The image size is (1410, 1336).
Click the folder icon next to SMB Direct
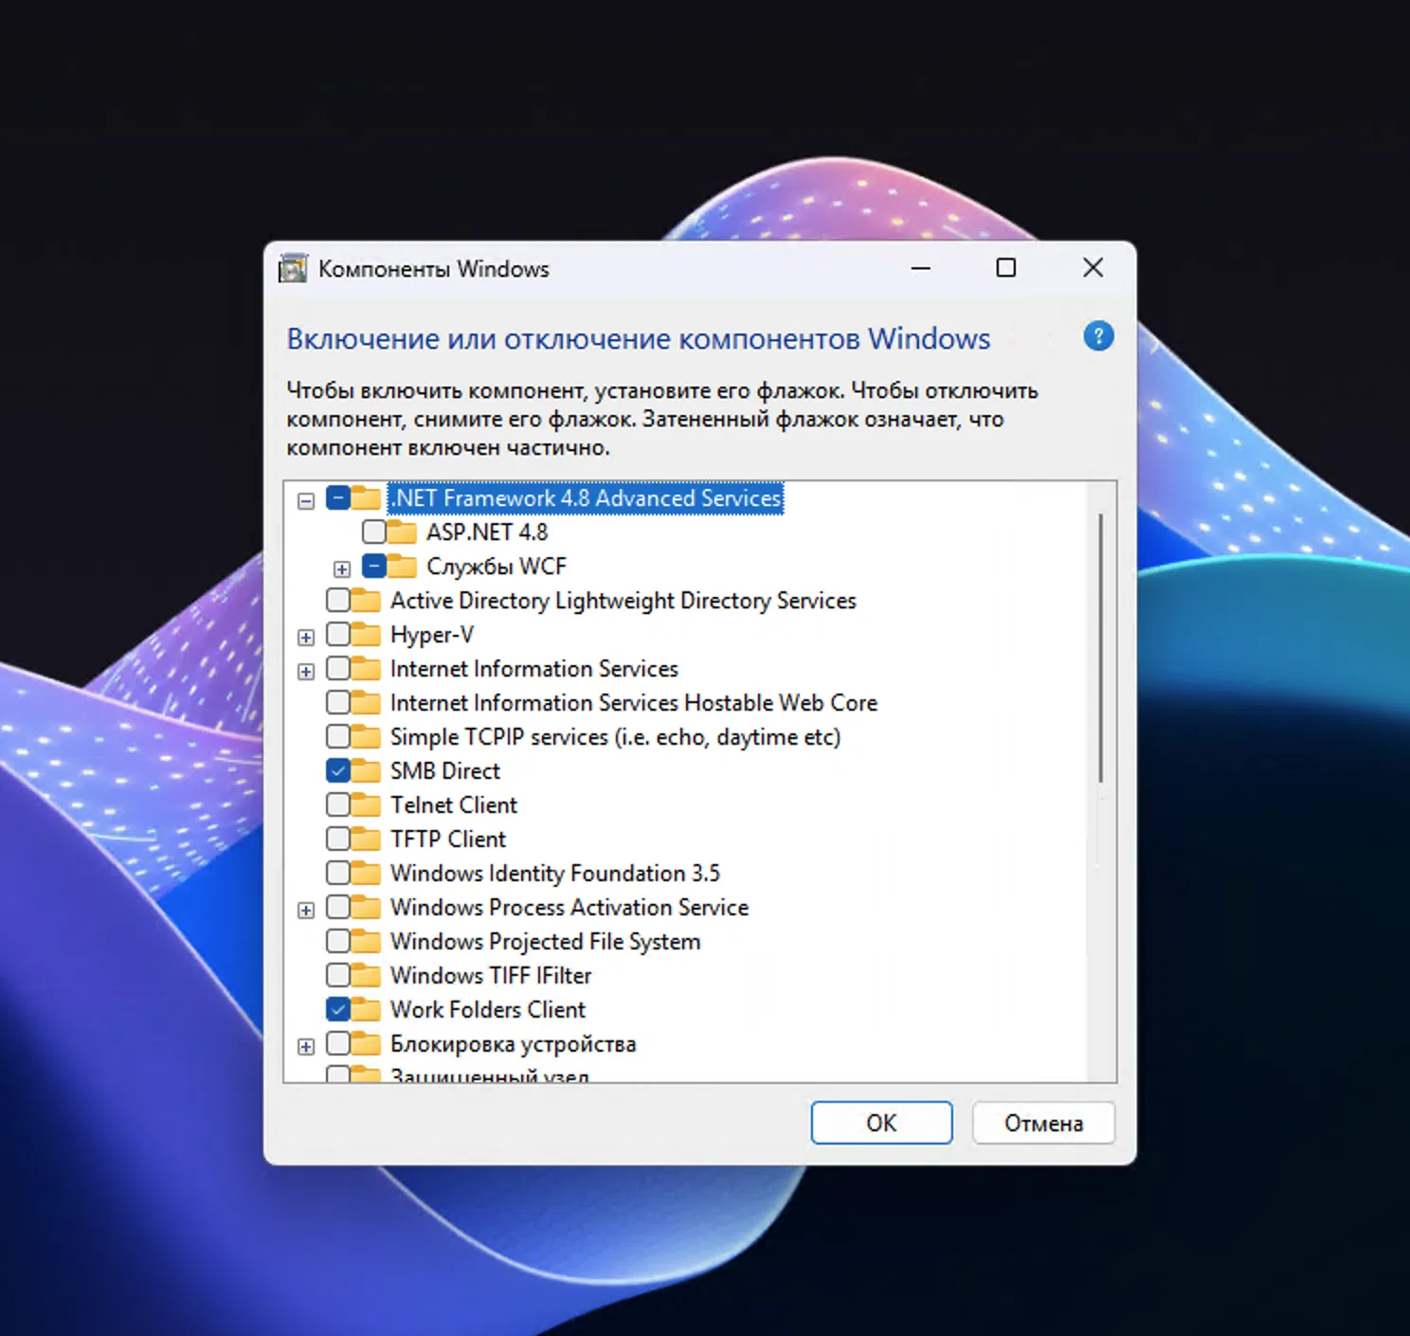tap(367, 770)
